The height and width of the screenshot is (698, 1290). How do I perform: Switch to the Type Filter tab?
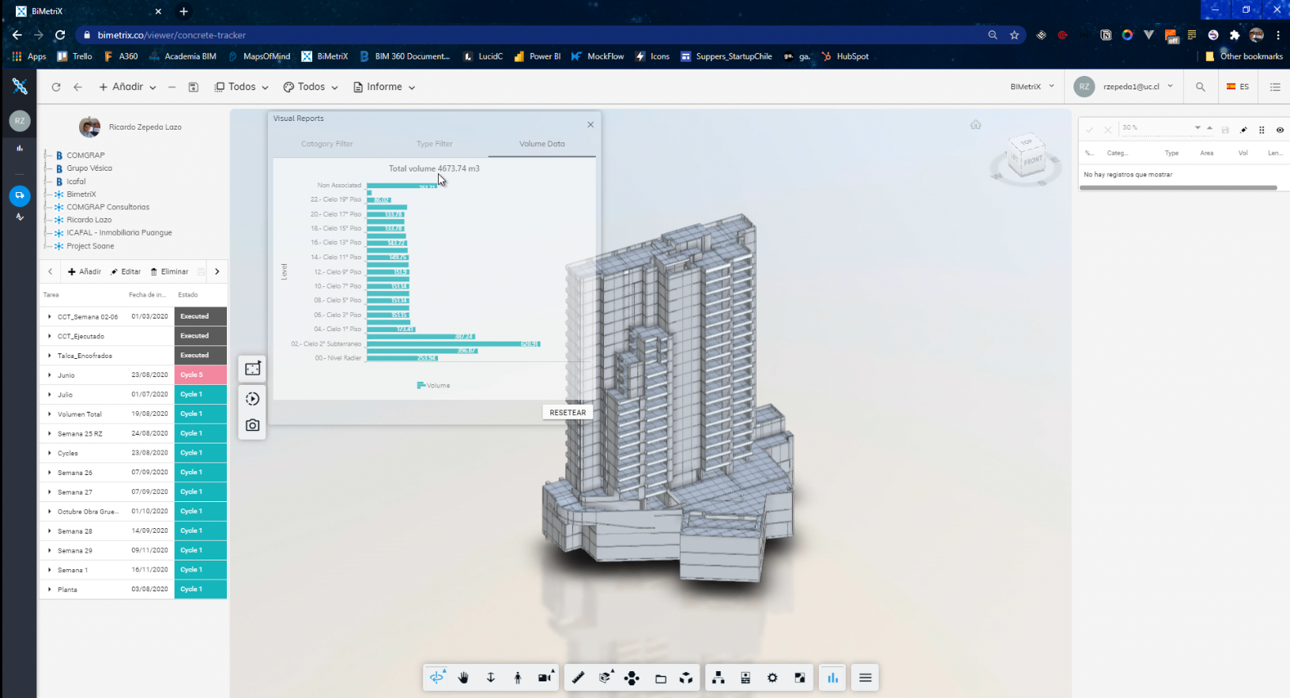pos(434,144)
